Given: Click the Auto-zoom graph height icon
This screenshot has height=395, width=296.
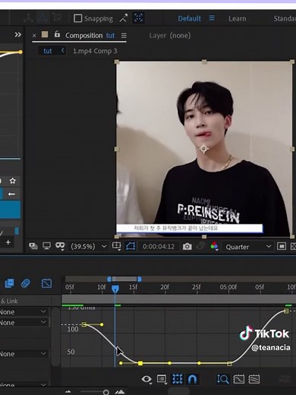Looking at the screenshot, I should [x=223, y=379].
